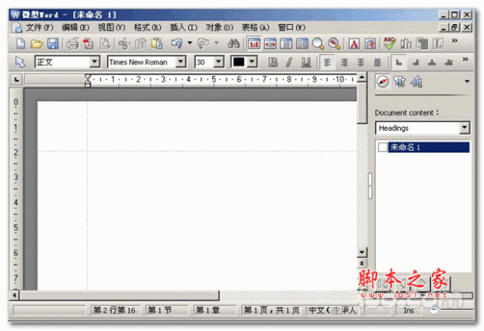
Task: Open the 表格(A) menu
Action: [x=255, y=27]
